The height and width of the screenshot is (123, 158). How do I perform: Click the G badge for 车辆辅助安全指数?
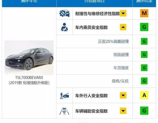coord(144,111)
